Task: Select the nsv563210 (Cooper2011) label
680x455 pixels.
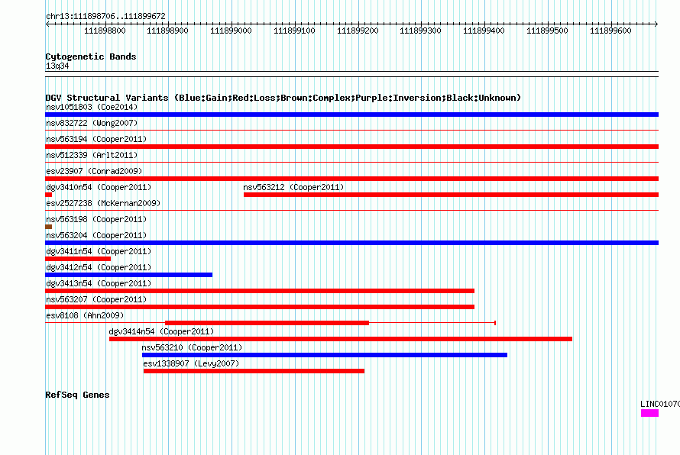Action: tap(192, 347)
